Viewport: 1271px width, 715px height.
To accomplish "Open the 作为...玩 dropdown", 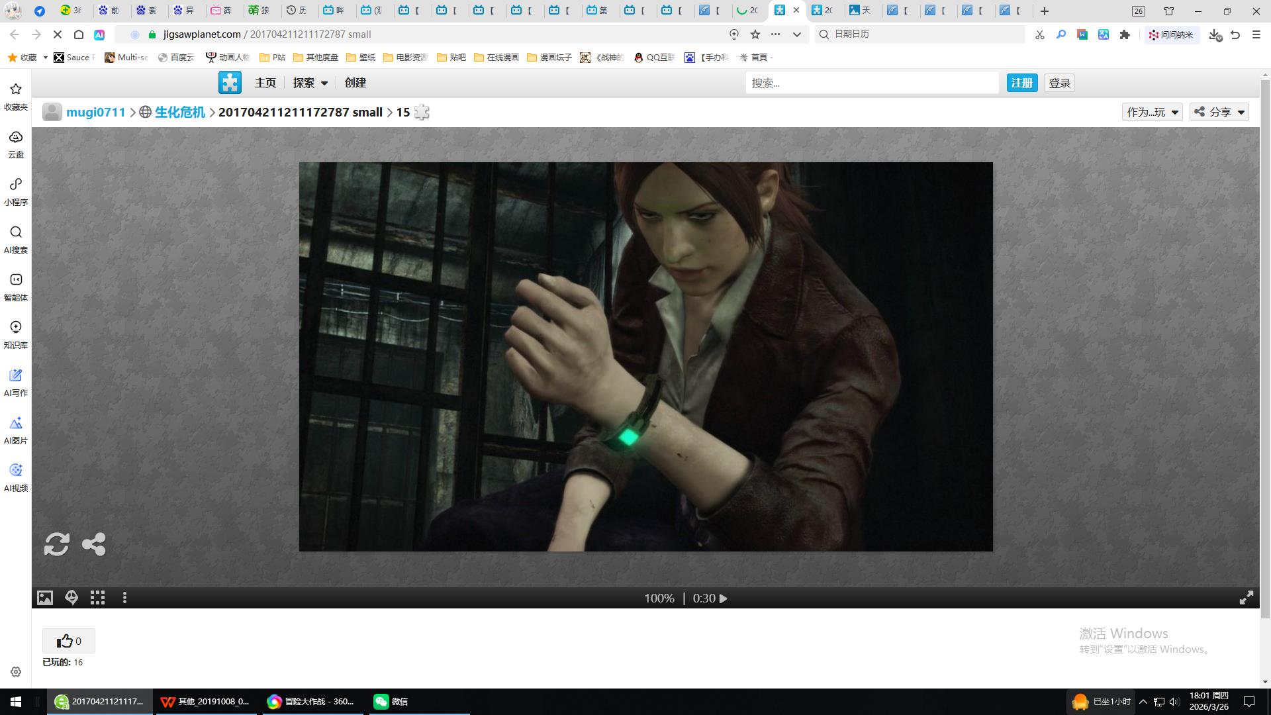I will pyautogui.click(x=1152, y=112).
